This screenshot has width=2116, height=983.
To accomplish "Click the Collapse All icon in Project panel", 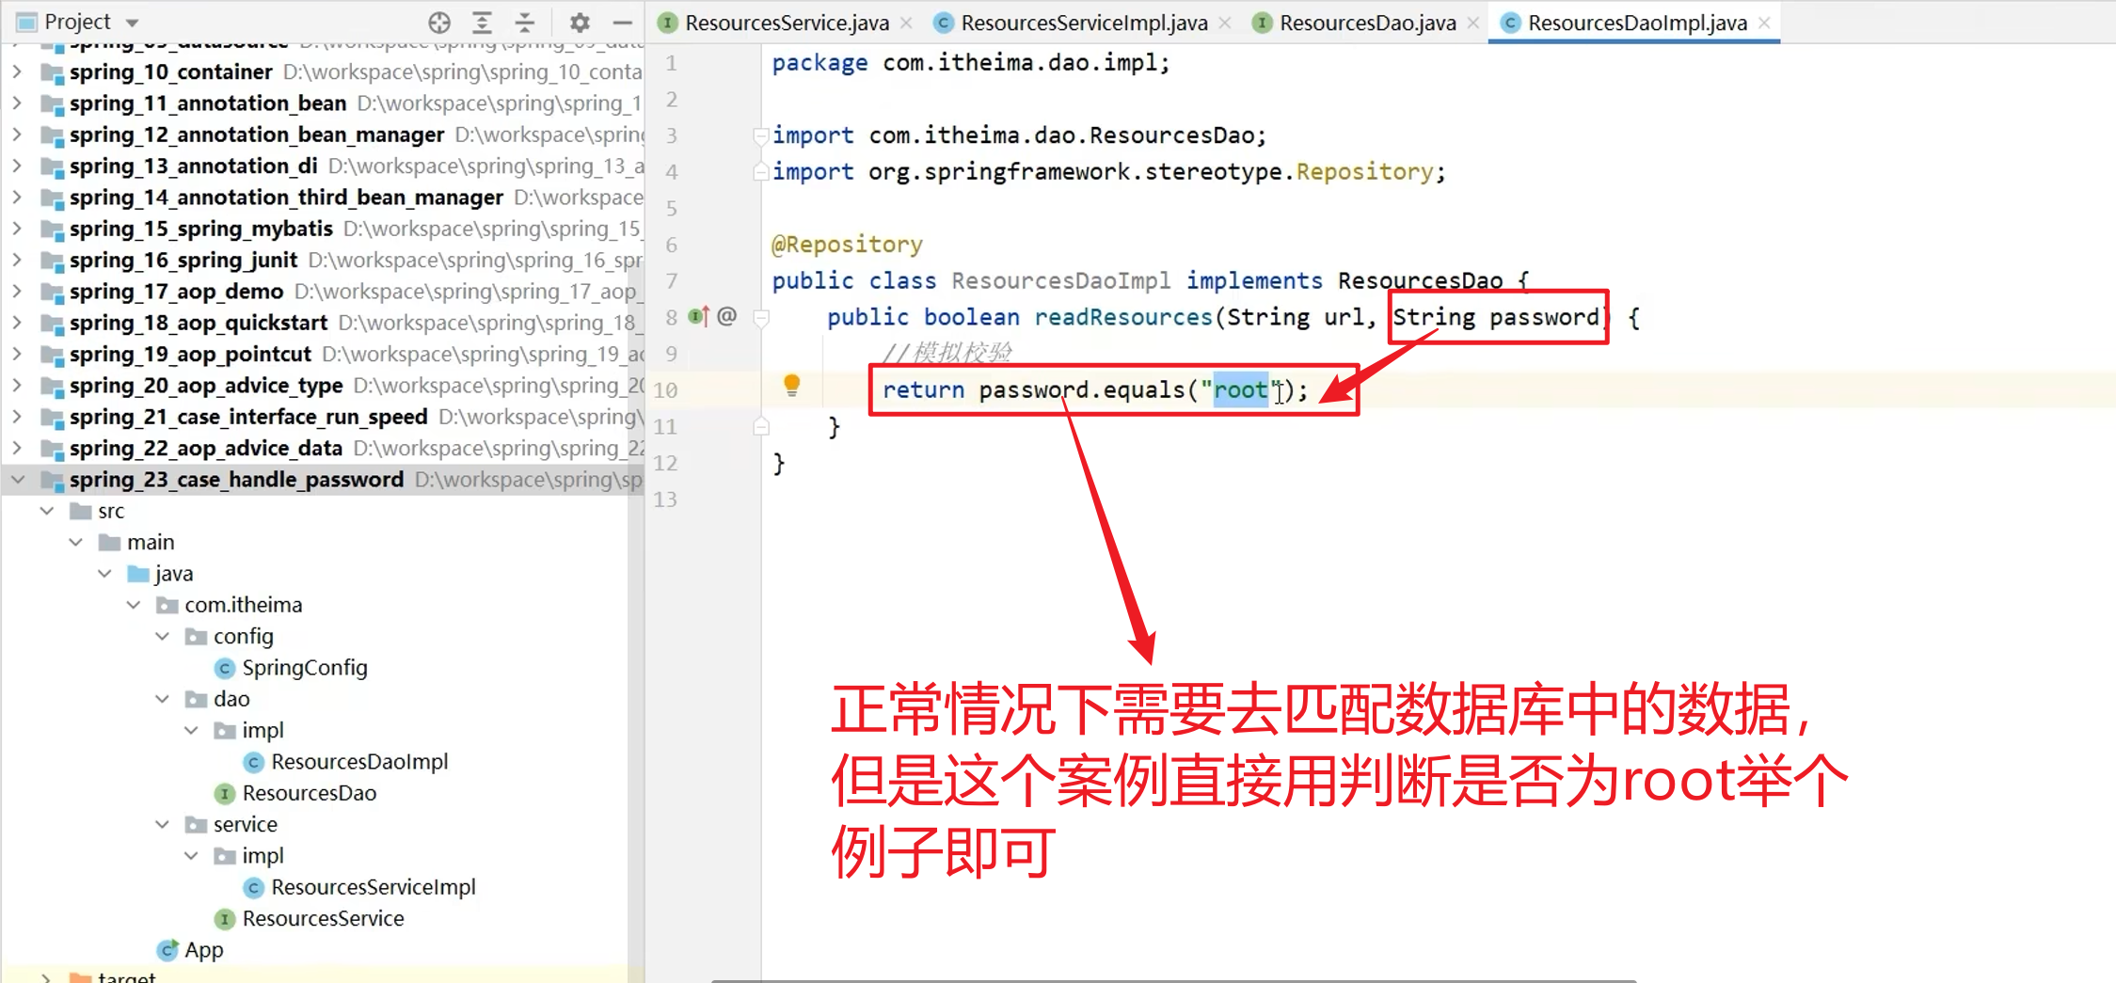I will (x=525, y=22).
